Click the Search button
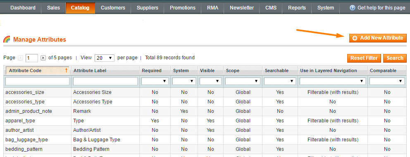410x157 pixels. [395, 58]
